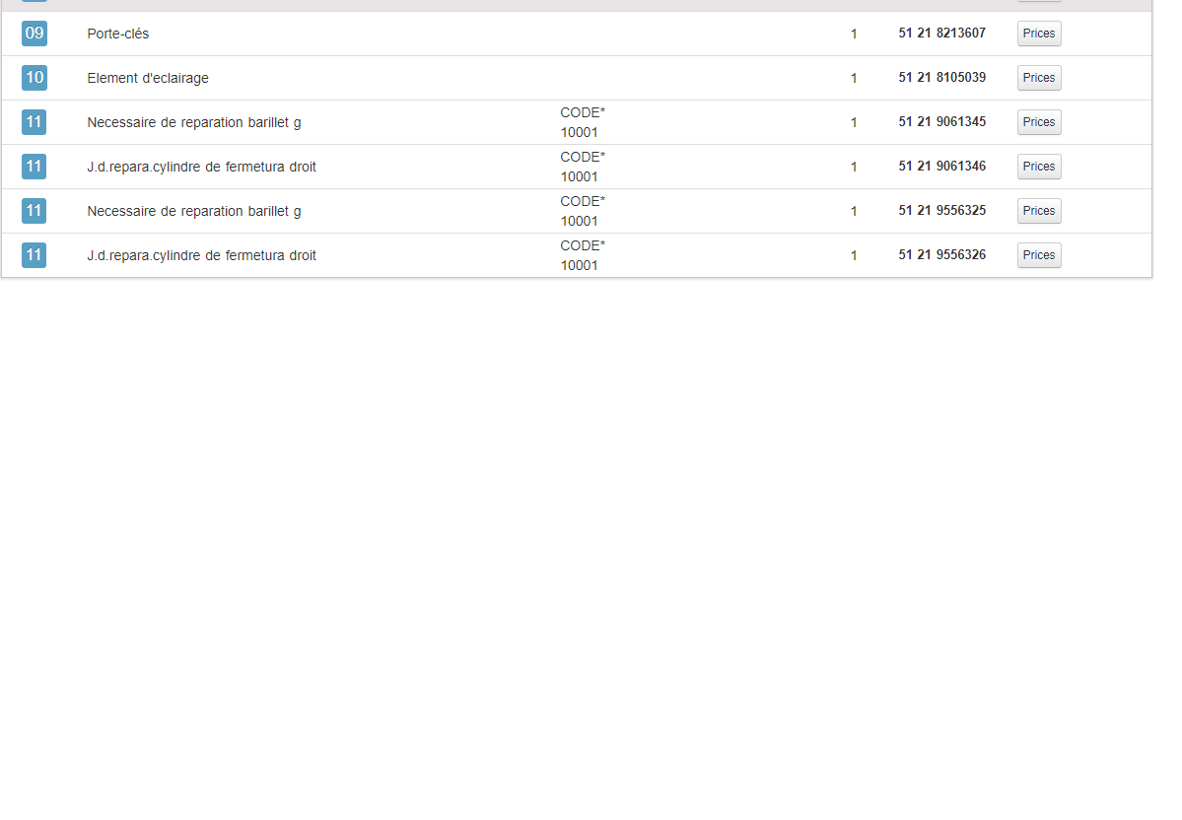Click part number 51 21 9061345
Image resolution: width=1182 pixels, height=820 pixels.
point(941,122)
